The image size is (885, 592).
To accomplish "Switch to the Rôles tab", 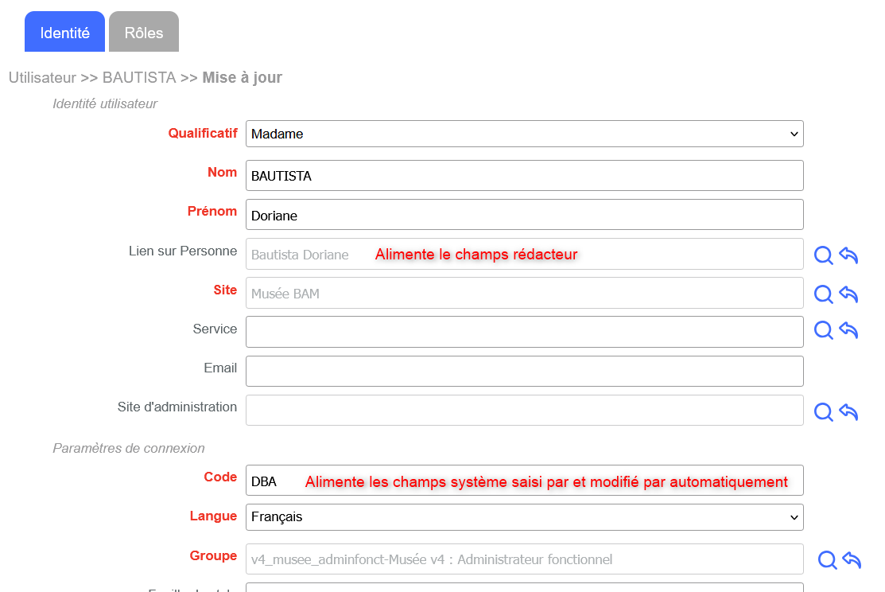I will [x=144, y=33].
